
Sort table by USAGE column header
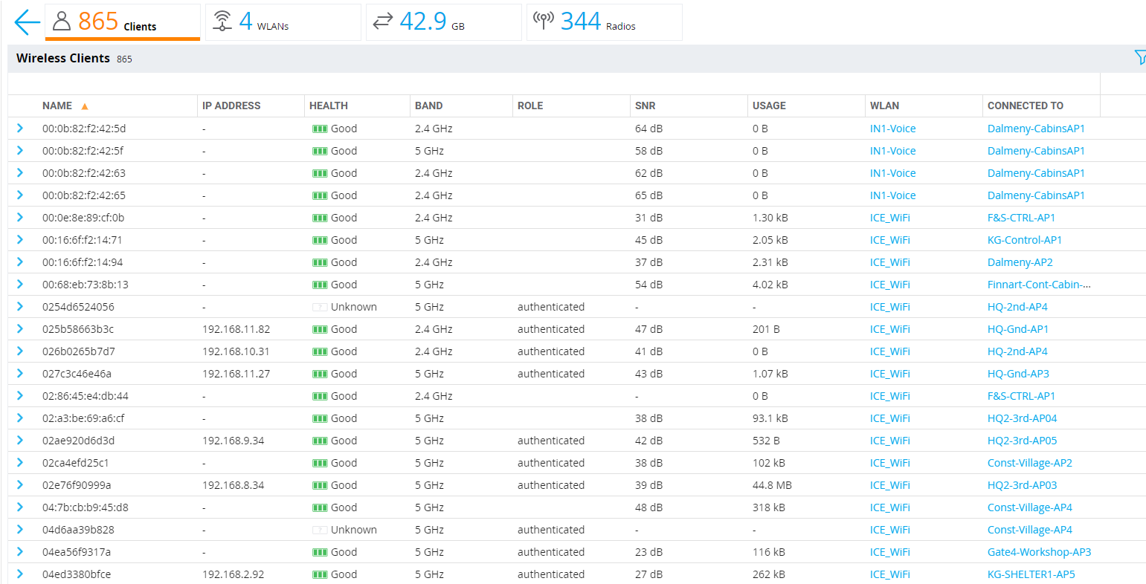click(x=769, y=106)
